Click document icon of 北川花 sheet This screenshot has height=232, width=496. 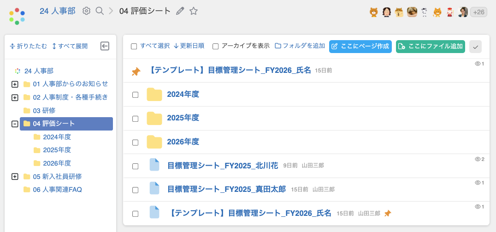click(154, 165)
